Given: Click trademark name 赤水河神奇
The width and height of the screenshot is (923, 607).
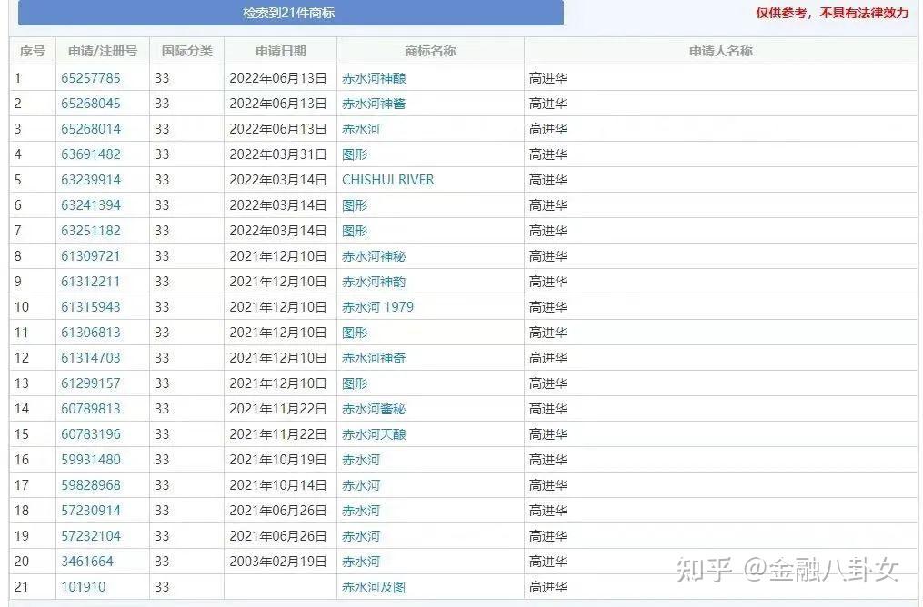Looking at the screenshot, I should point(374,358).
